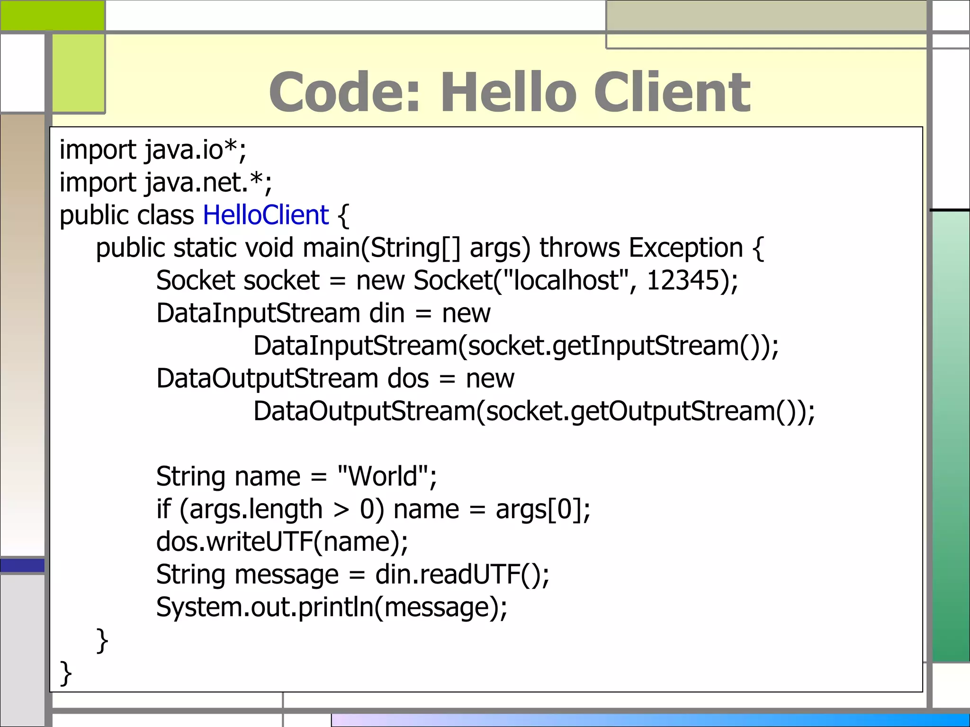Click the dark blue block on left edge

[22, 565]
